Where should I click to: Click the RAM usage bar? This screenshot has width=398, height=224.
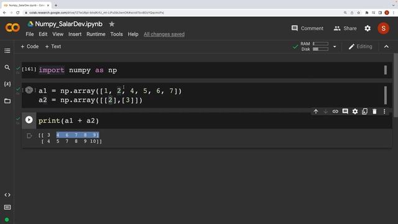pyautogui.click(x=320, y=44)
